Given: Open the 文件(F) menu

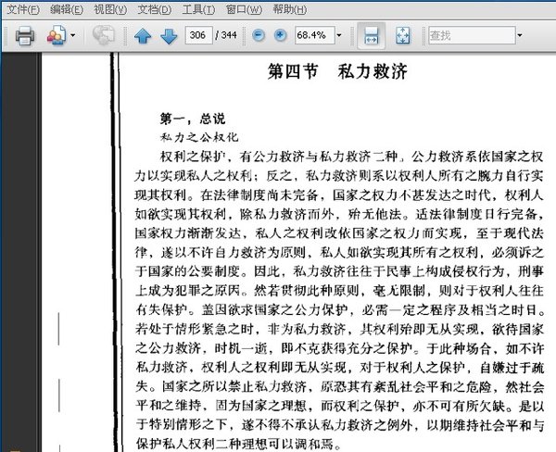Looking at the screenshot, I should [23, 9].
